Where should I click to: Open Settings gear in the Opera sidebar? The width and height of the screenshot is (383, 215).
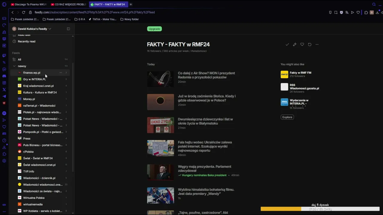(x=4, y=161)
